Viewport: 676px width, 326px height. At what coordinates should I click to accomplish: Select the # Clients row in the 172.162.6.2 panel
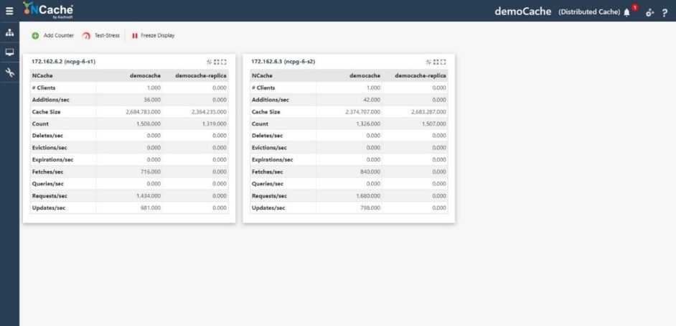click(x=129, y=88)
